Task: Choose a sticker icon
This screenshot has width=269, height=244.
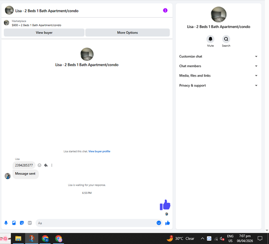Action: coord(22,223)
